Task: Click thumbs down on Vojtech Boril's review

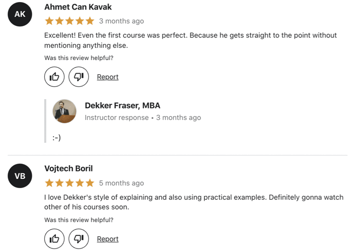Action: point(79,239)
